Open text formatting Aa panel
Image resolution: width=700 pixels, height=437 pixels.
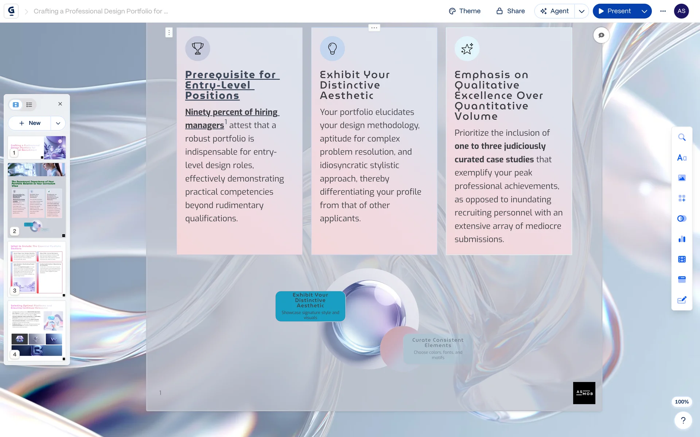tap(682, 158)
